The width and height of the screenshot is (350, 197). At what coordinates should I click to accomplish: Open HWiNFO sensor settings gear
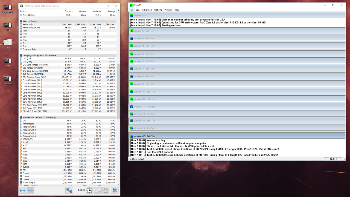(x=106, y=190)
